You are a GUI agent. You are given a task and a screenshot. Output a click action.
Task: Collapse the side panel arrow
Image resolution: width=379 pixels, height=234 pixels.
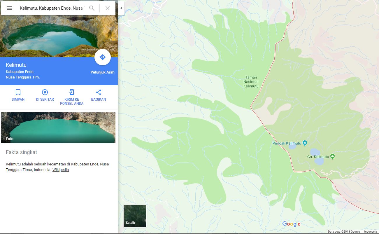[121, 8]
